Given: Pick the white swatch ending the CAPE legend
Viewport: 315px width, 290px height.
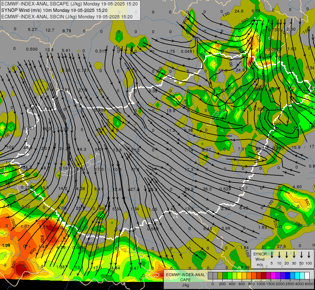Looking at the screenshot, I should coord(307,276).
